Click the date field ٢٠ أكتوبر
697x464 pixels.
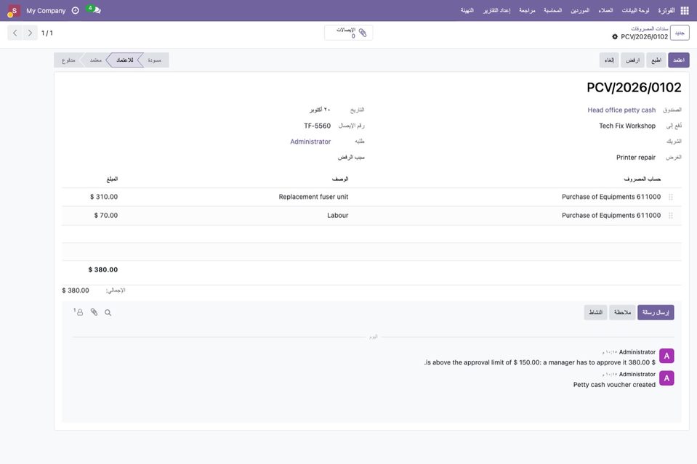(320, 110)
